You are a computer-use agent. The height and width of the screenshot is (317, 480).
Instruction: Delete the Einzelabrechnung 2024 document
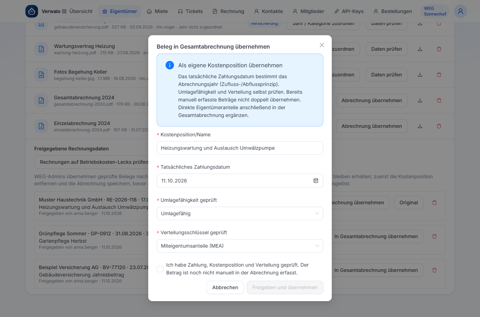click(x=439, y=126)
